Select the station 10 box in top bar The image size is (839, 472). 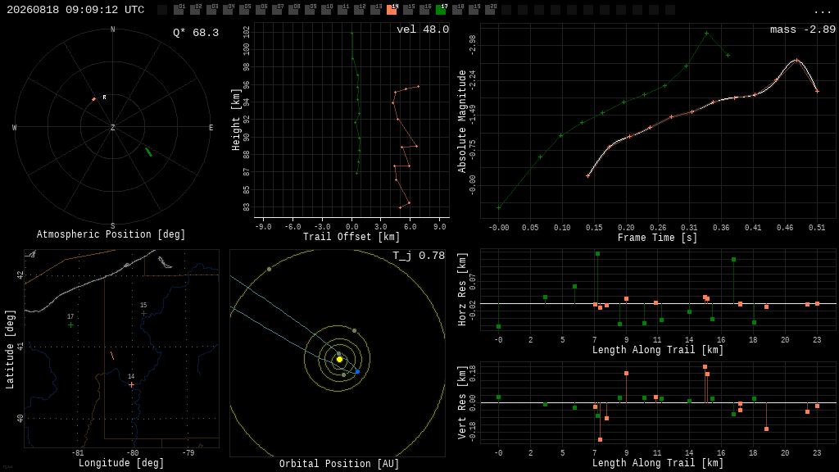pos(326,10)
